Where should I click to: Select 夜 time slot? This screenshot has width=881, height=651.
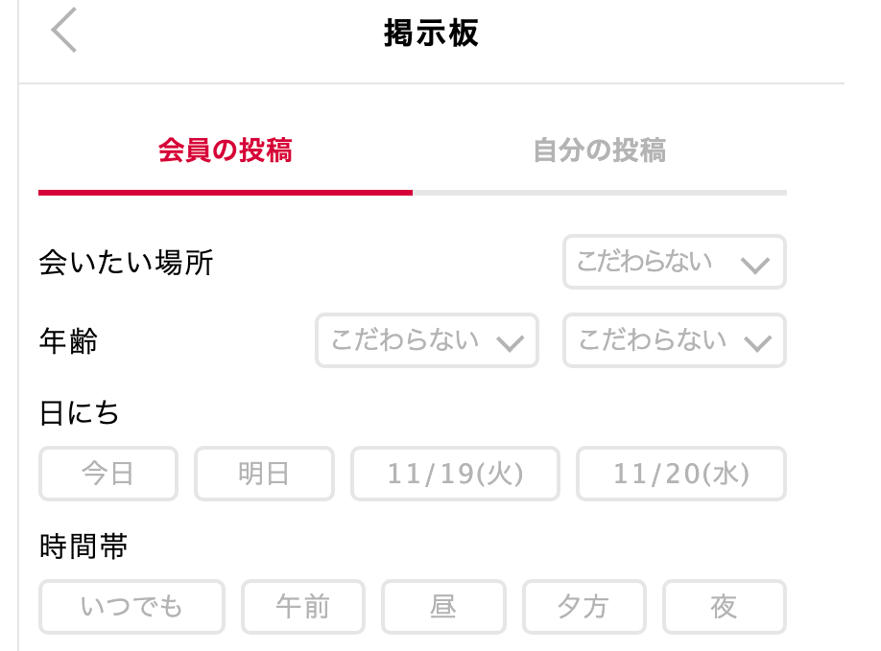coord(724,607)
